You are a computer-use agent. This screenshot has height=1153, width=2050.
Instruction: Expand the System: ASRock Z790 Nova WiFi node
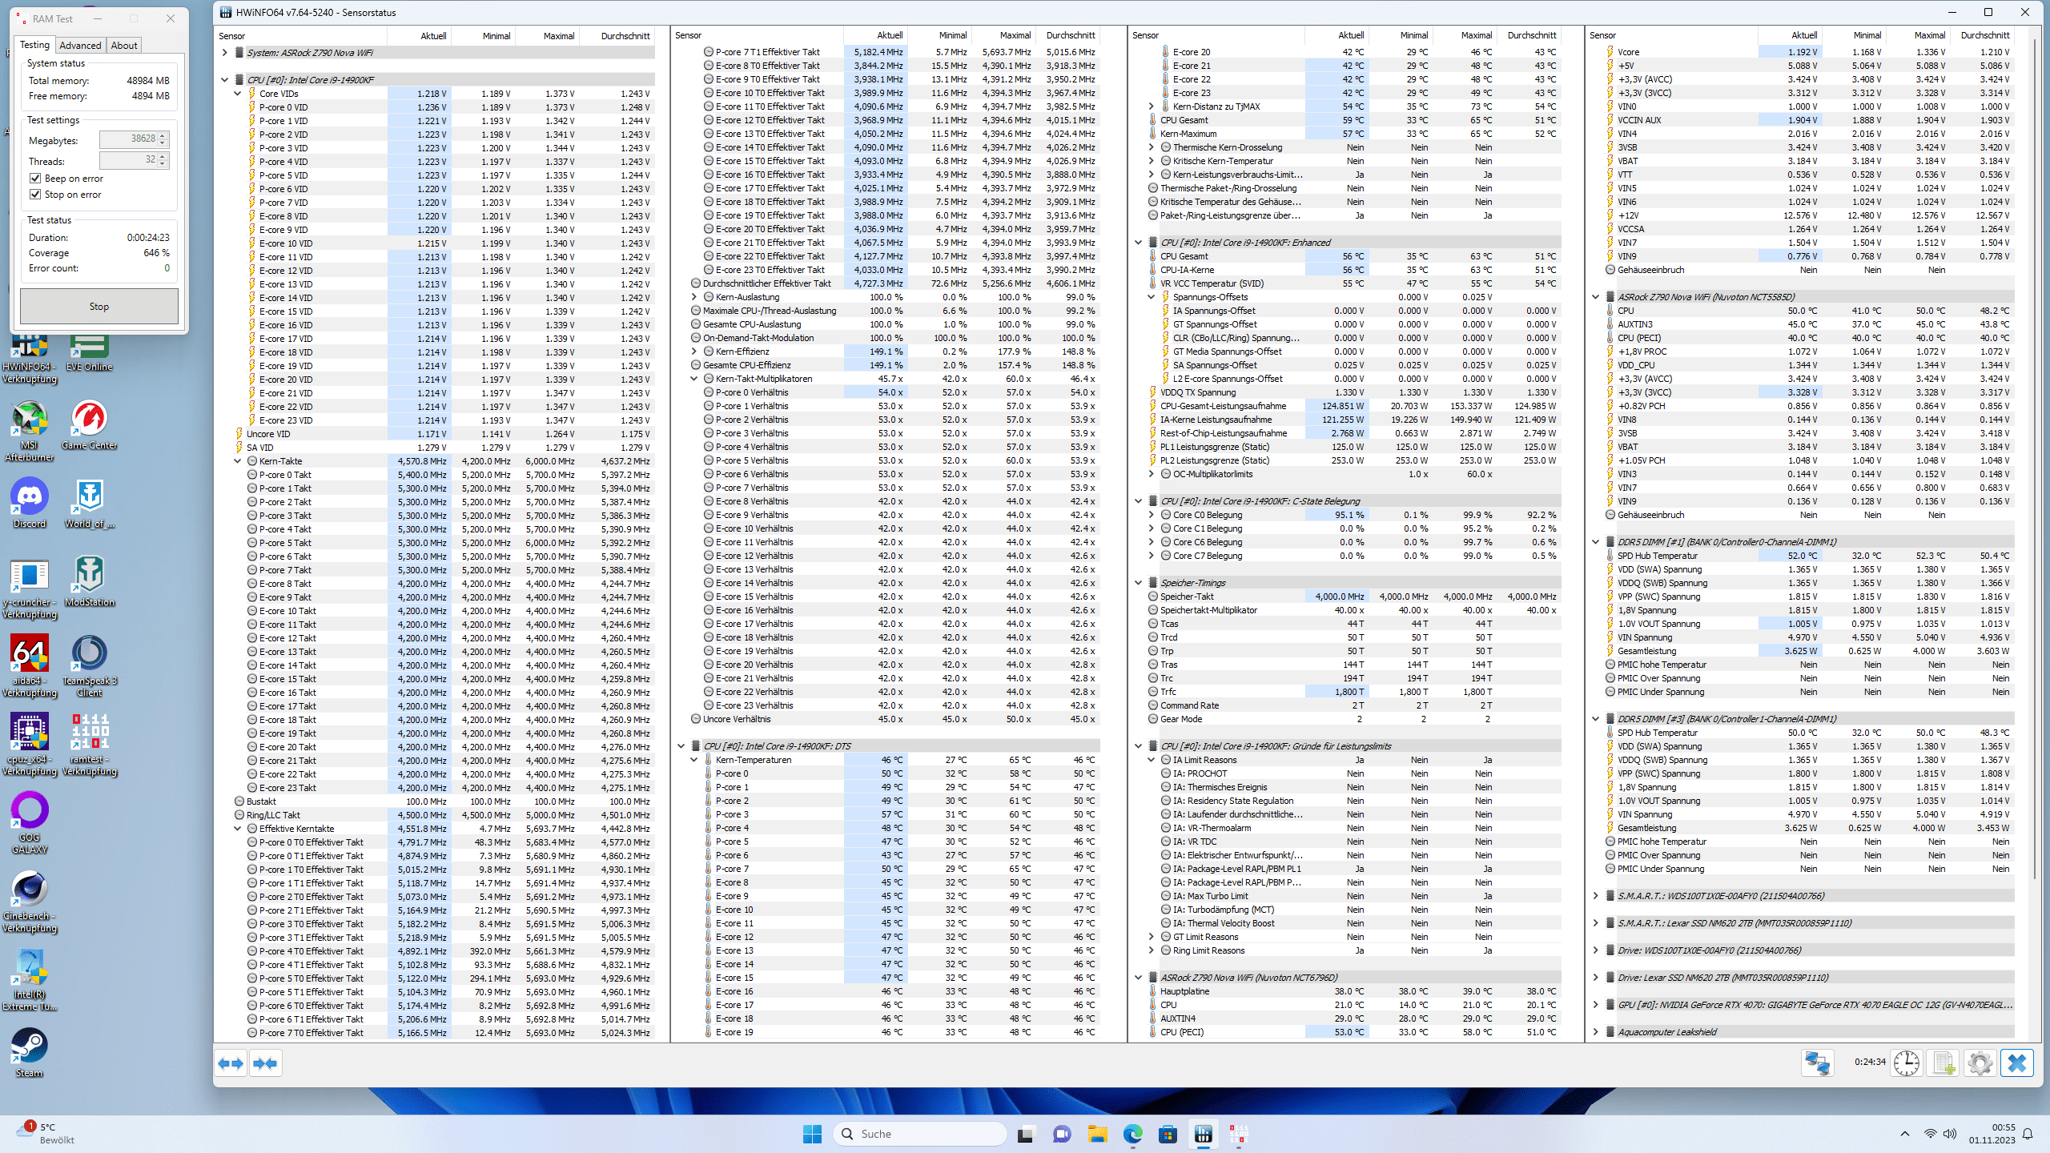tap(225, 53)
